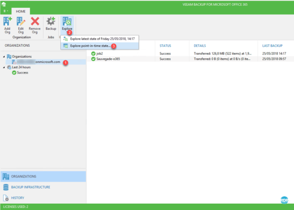
Task: Select the Sauvegade-o365 job name
Action: [108, 59]
